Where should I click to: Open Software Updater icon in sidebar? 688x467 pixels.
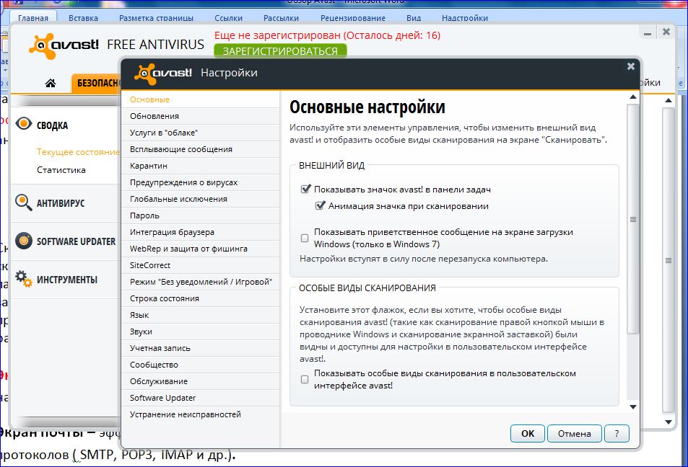pos(24,241)
